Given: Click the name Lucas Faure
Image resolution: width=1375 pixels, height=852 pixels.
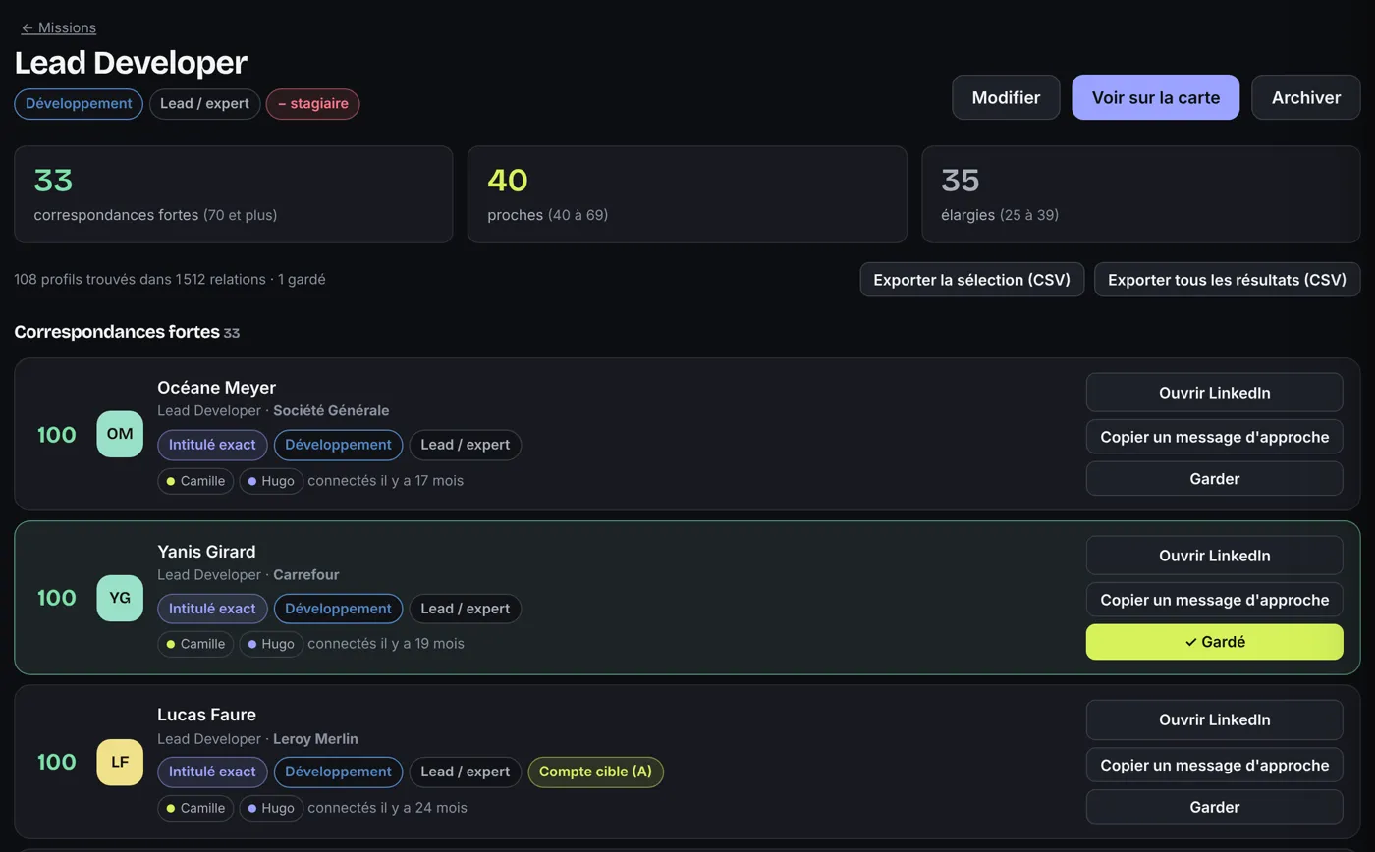Looking at the screenshot, I should tap(206, 715).
